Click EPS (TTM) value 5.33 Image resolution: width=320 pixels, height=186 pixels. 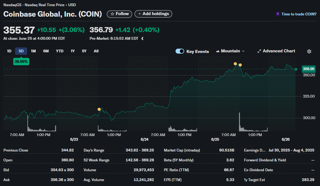coord(230,180)
